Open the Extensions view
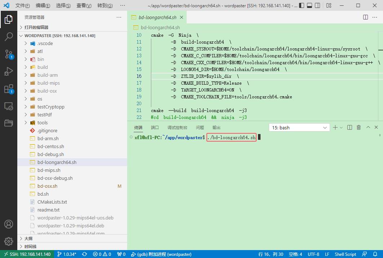 pyautogui.click(x=9, y=89)
